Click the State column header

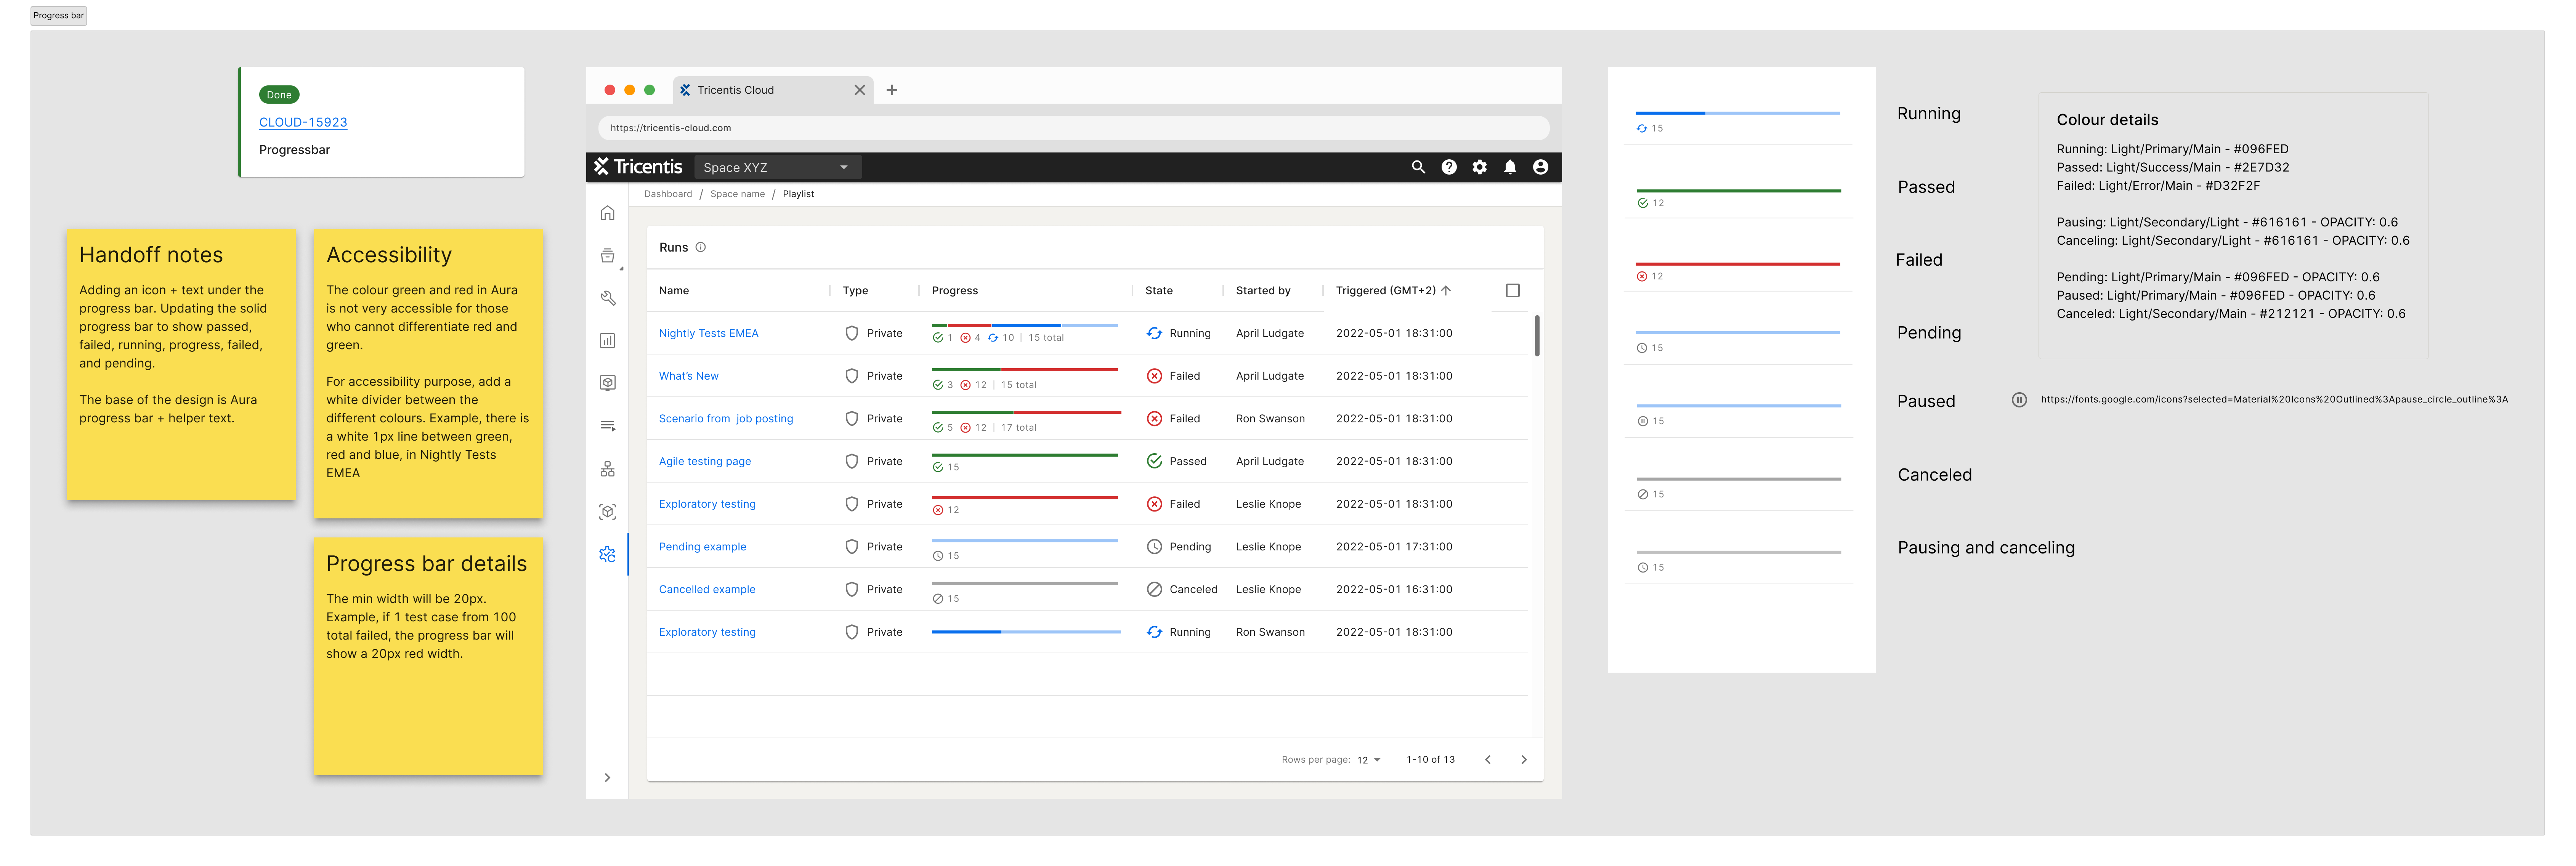pos(1159,291)
